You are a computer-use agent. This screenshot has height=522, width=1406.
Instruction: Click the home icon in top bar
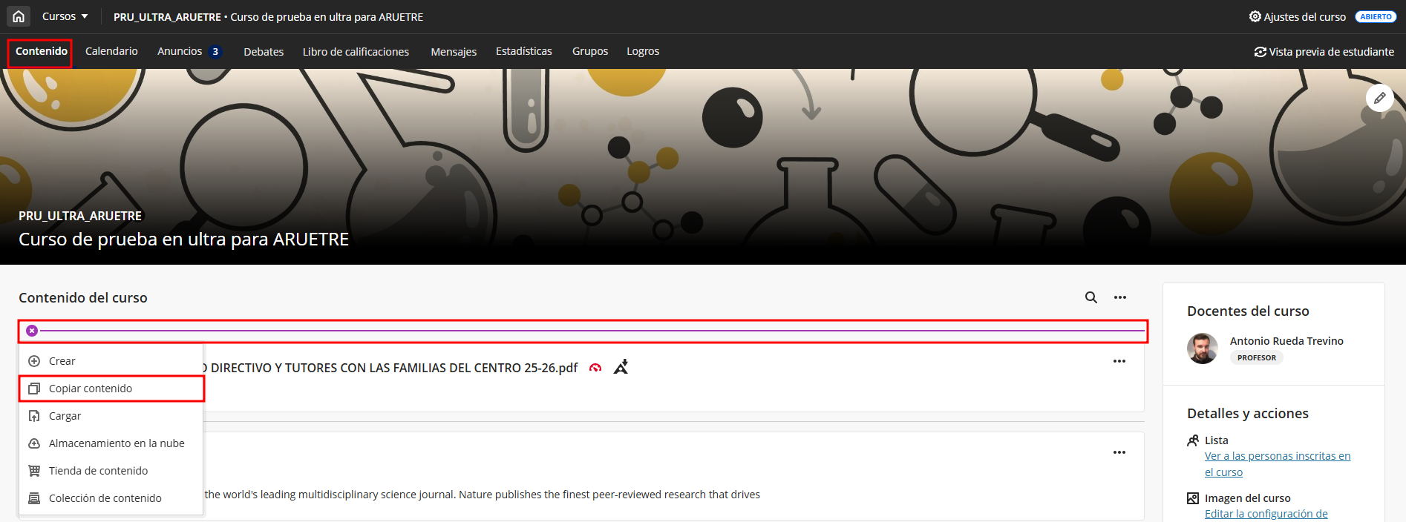19,16
